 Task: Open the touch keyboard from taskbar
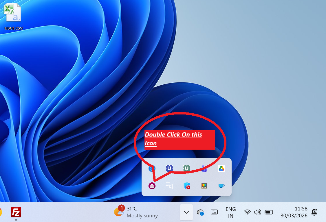(214, 212)
